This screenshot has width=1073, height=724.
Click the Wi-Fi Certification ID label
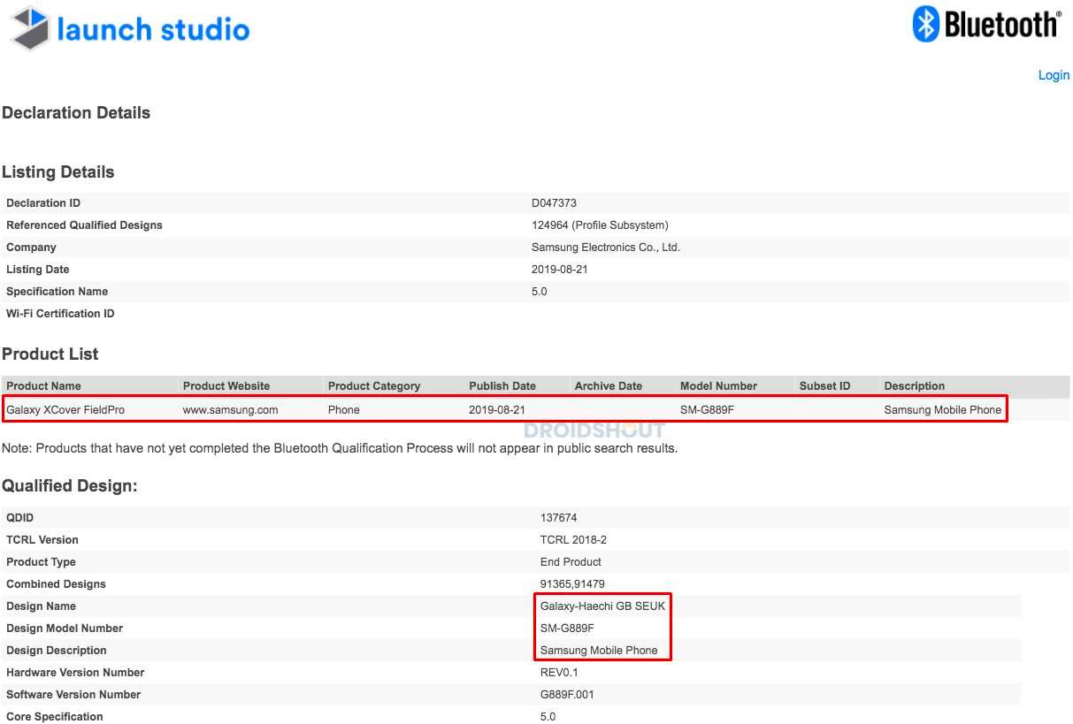coord(60,314)
